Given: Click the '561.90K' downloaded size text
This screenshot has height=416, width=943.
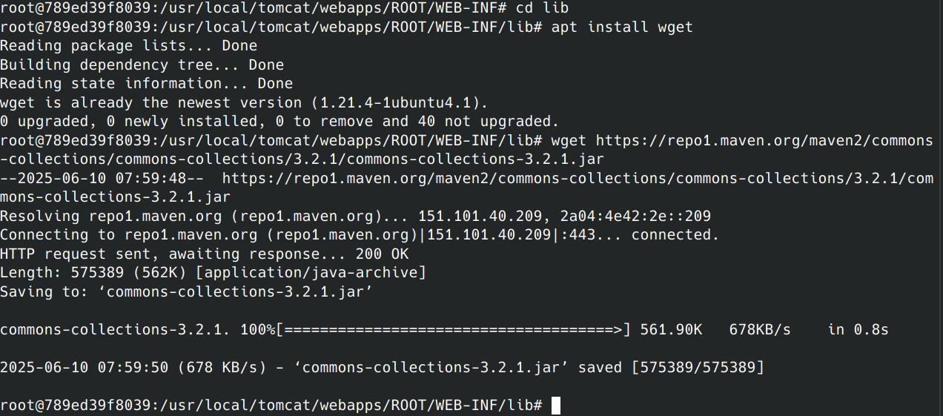Looking at the screenshot, I should click(671, 329).
